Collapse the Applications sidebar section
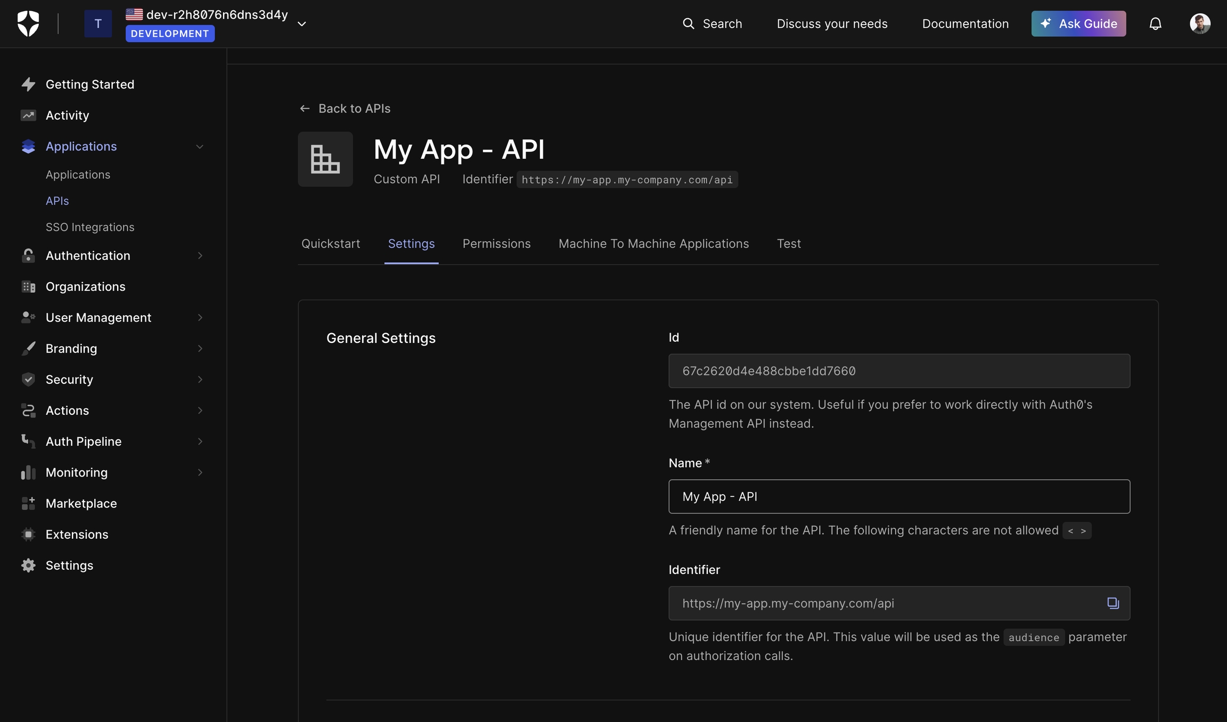Image resolution: width=1227 pixels, height=722 pixels. click(x=200, y=146)
